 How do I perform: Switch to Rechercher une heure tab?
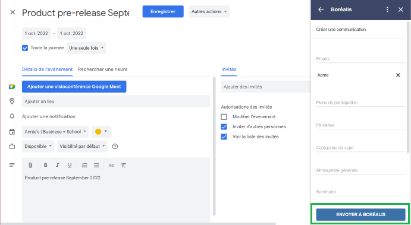click(x=103, y=69)
